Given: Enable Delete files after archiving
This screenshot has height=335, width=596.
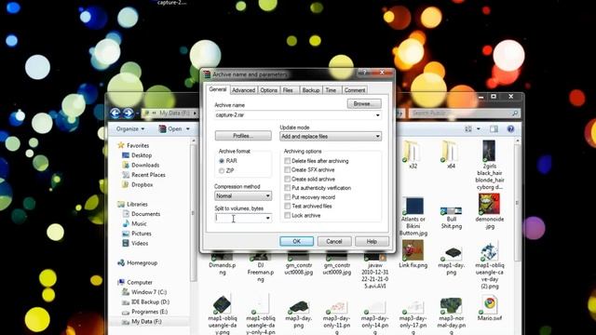Looking at the screenshot, I should tap(288, 161).
